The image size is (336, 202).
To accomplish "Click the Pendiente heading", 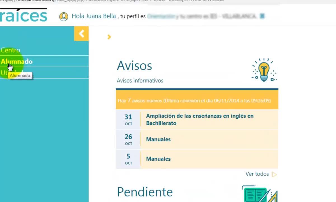I will coord(145,192).
